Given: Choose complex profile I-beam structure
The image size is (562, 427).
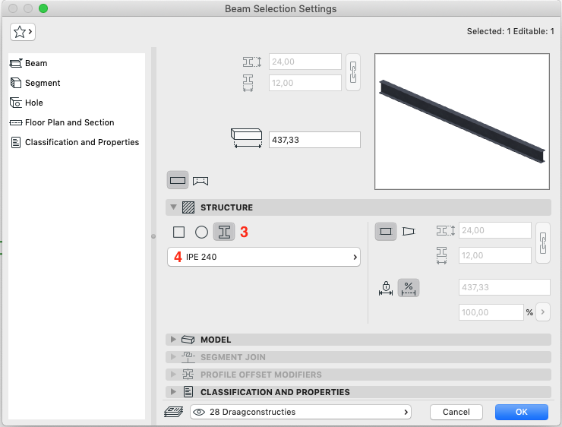Looking at the screenshot, I should pos(224,232).
